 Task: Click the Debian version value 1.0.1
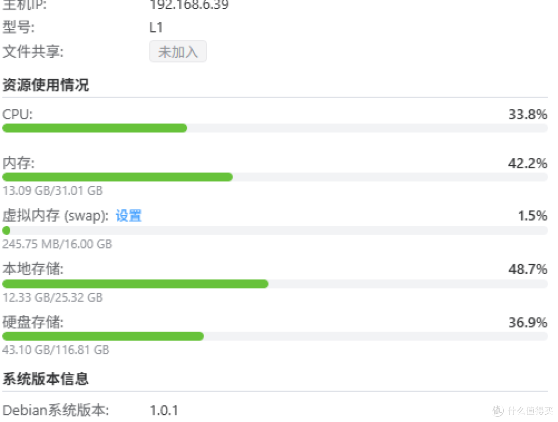(164, 411)
